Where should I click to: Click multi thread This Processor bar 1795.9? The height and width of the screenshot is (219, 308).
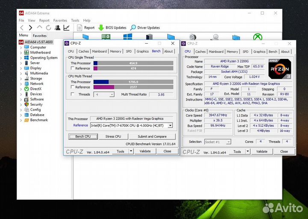pos(133,82)
